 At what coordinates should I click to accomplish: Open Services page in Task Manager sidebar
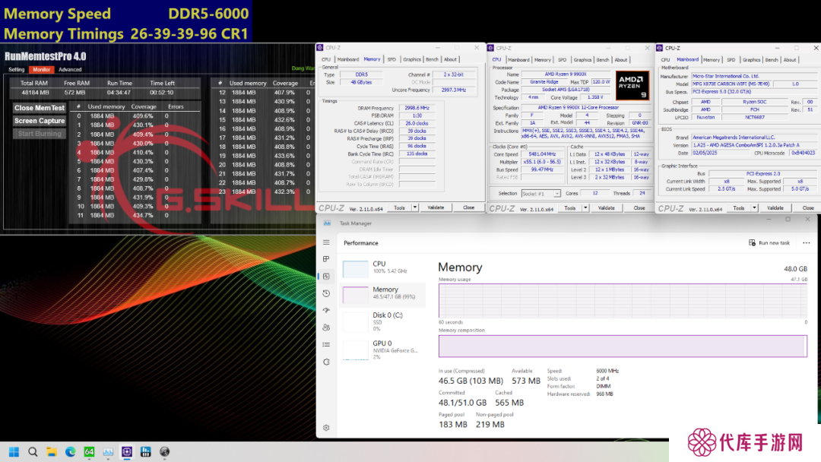click(x=326, y=362)
